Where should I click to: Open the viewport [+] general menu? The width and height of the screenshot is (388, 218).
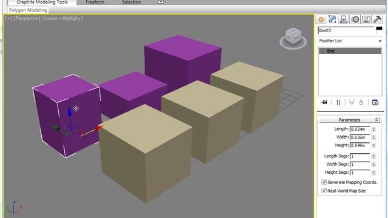pyautogui.click(x=8, y=19)
